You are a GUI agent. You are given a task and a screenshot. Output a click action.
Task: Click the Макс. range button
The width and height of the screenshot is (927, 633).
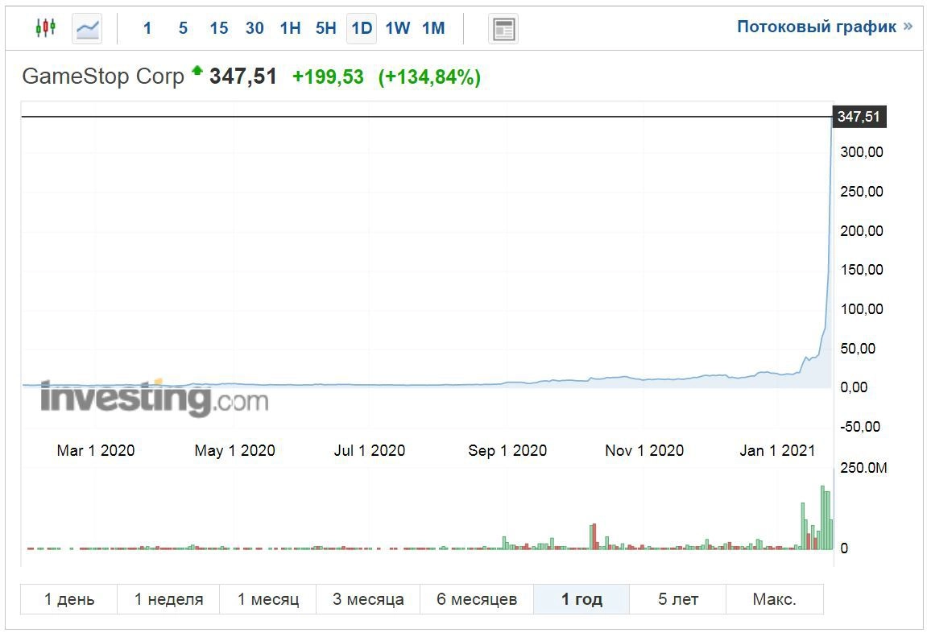pyautogui.click(x=774, y=599)
